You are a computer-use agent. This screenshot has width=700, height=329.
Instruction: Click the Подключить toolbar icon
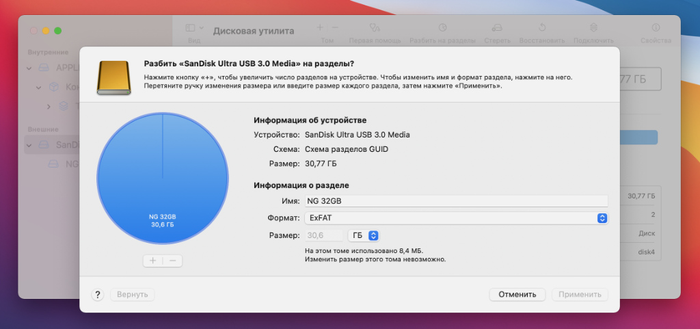click(x=593, y=27)
